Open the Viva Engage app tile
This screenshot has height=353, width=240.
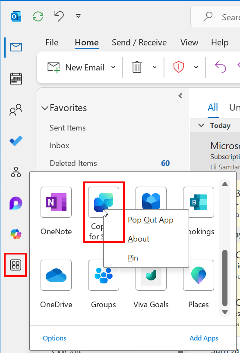(151, 199)
